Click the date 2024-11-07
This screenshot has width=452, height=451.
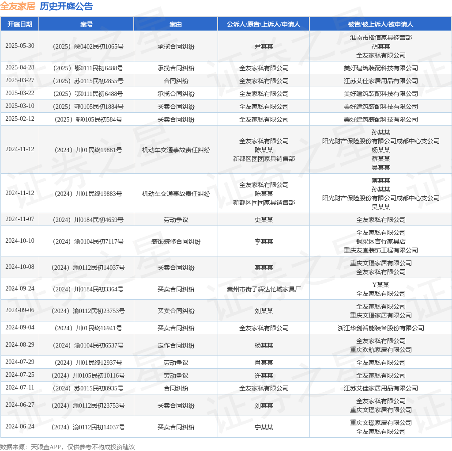click(20, 219)
